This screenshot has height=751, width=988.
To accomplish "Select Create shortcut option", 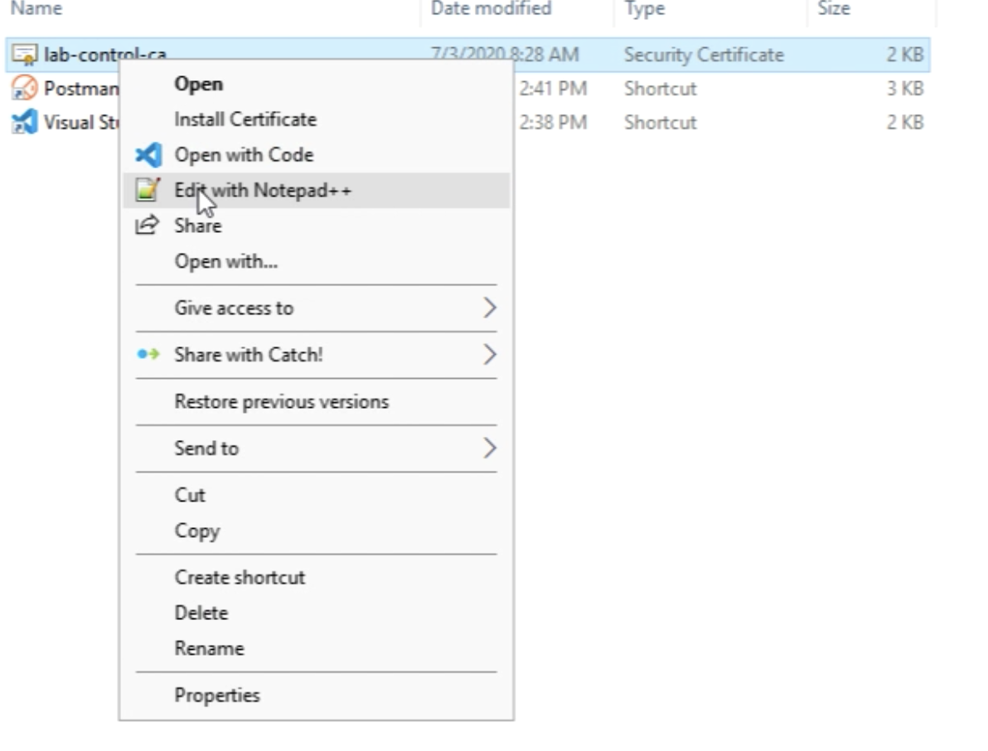I will (240, 578).
